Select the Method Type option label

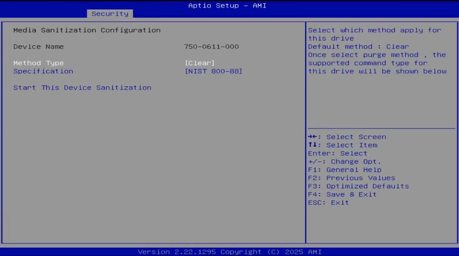click(x=39, y=63)
